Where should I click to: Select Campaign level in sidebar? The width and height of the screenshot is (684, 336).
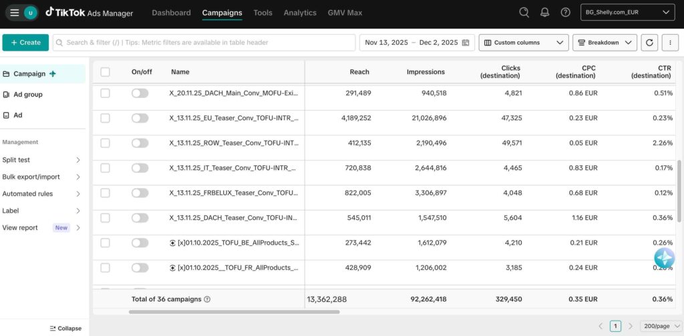[x=43, y=73]
